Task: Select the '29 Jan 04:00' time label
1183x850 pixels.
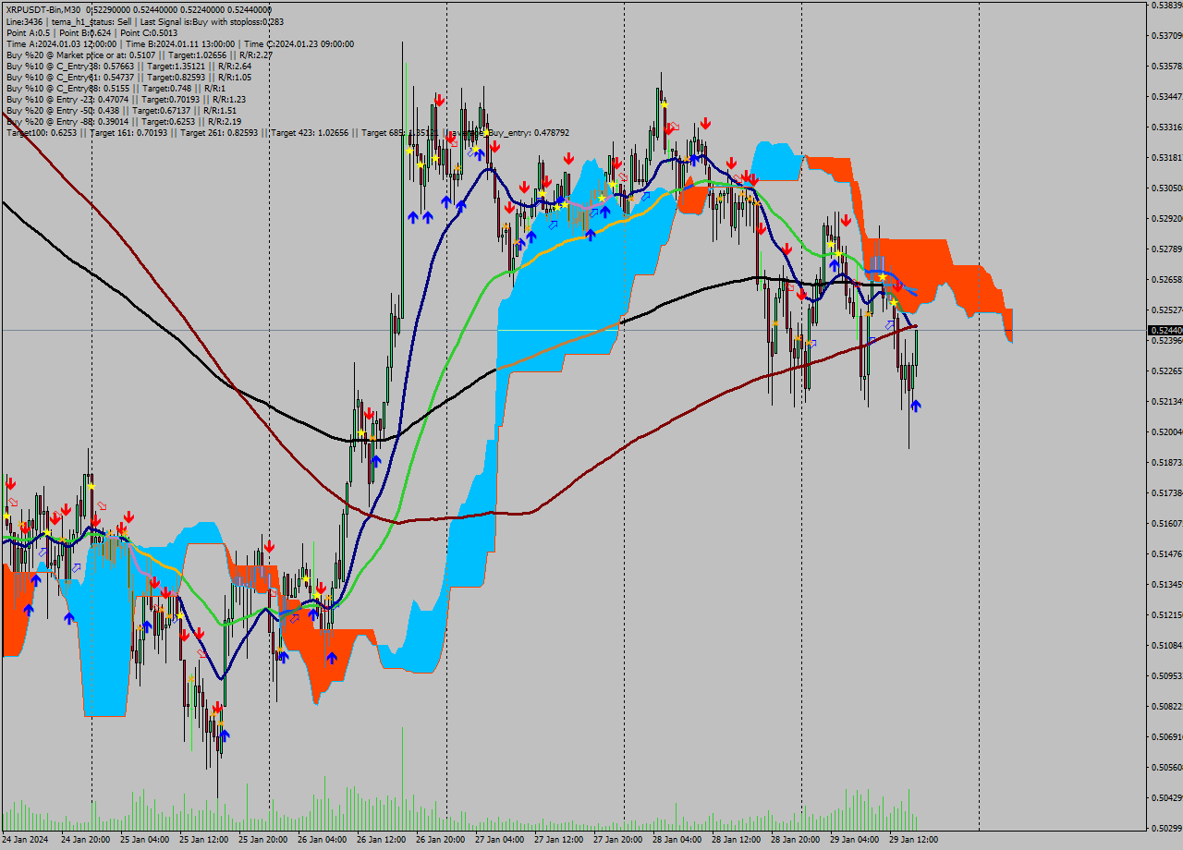Action: (x=855, y=840)
